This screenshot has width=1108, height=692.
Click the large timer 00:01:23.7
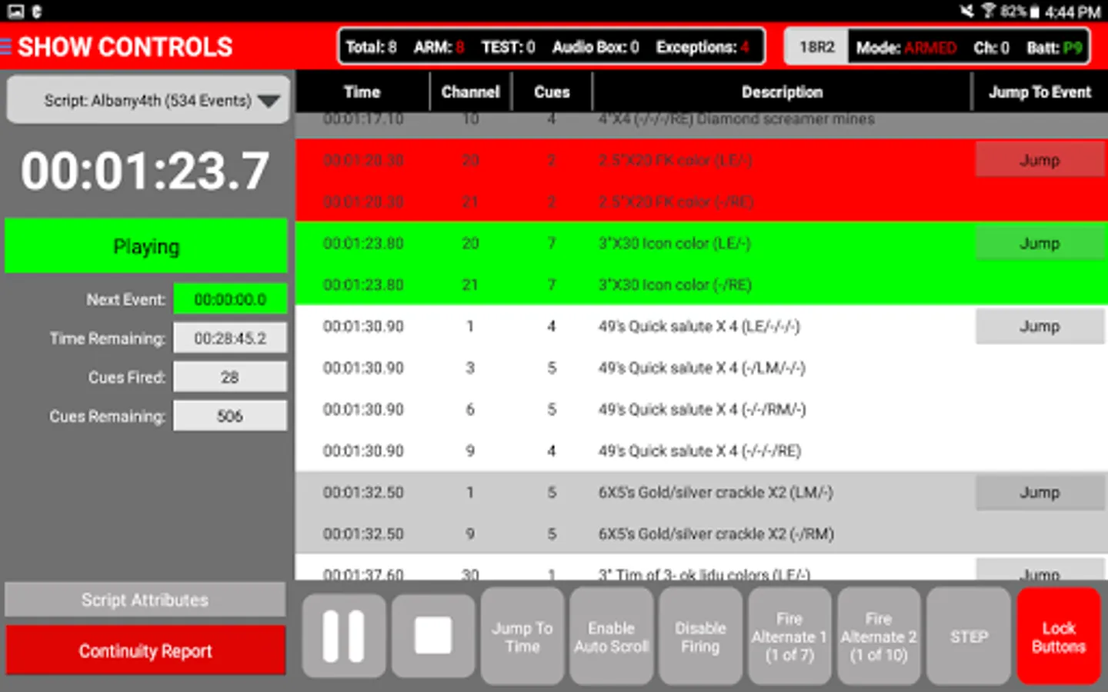(x=145, y=170)
